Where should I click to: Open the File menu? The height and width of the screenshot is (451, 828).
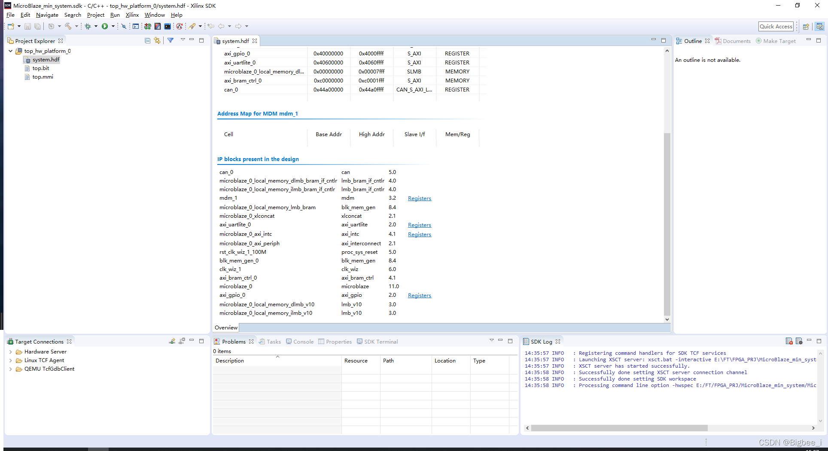pyautogui.click(x=10, y=15)
